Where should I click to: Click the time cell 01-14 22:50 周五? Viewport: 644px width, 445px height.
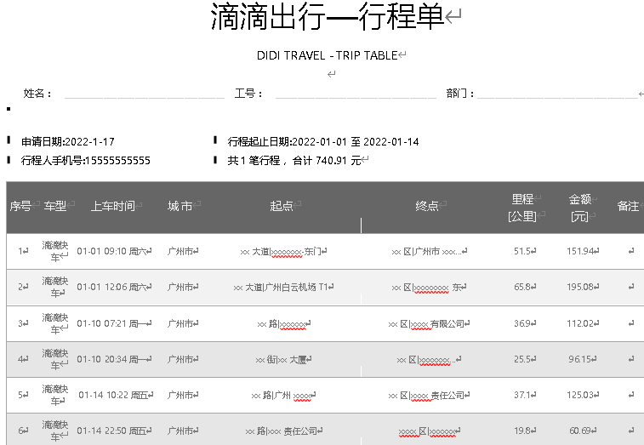click(111, 431)
